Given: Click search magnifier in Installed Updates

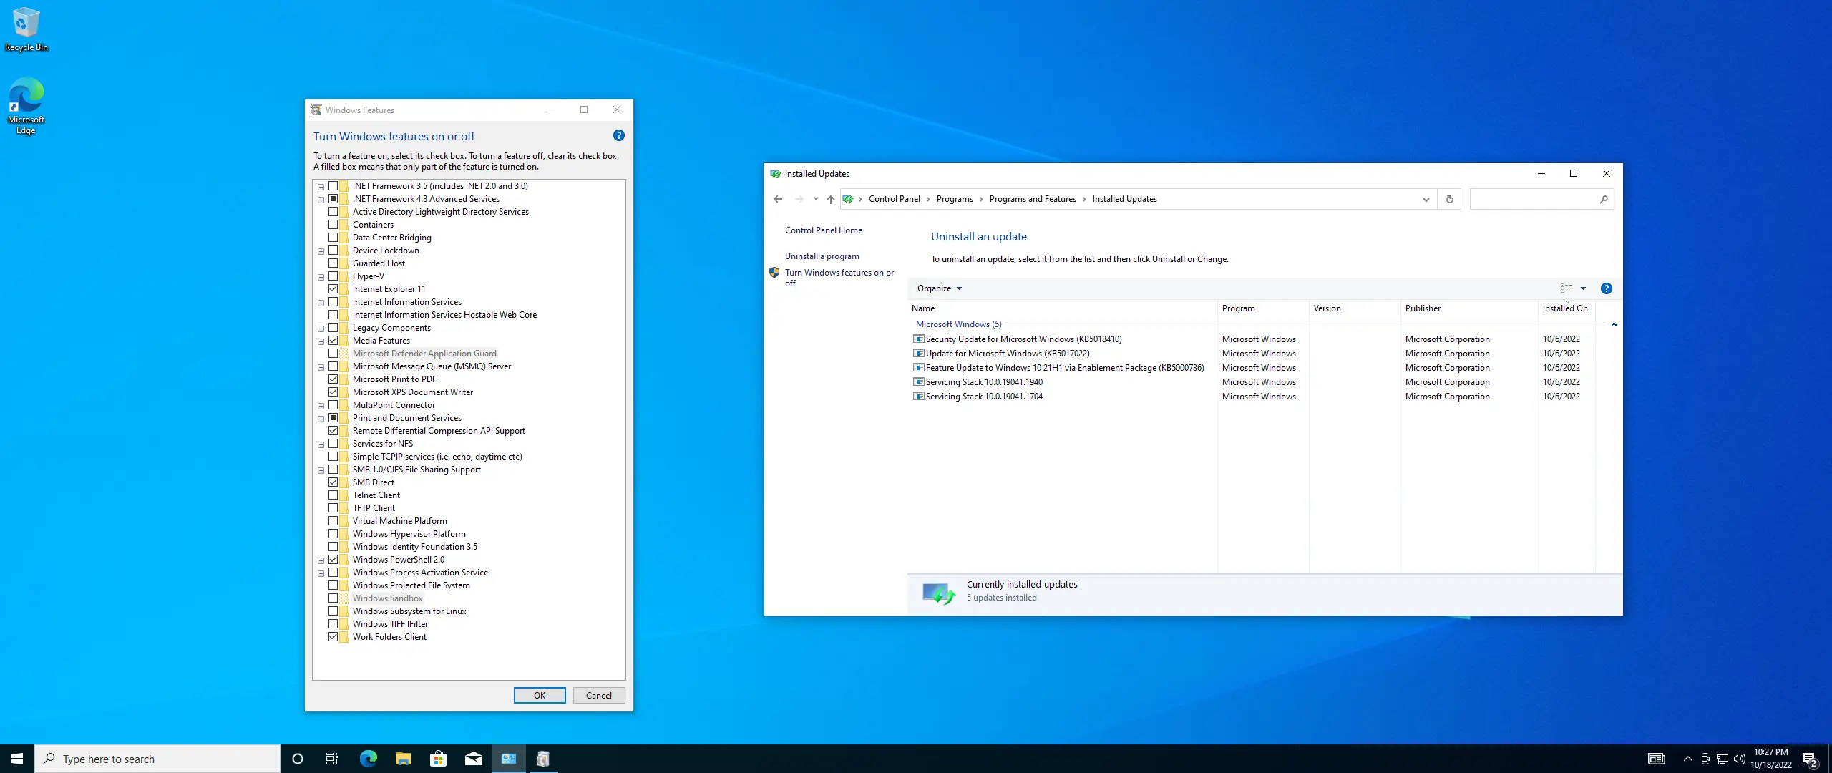Looking at the screenshot, I should (x=1604, y=199).
